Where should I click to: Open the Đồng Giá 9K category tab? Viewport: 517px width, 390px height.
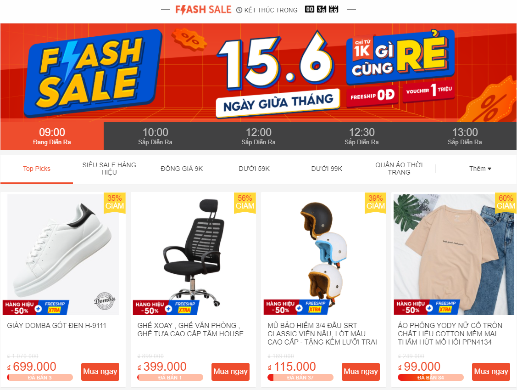click(x=182, y=169)
